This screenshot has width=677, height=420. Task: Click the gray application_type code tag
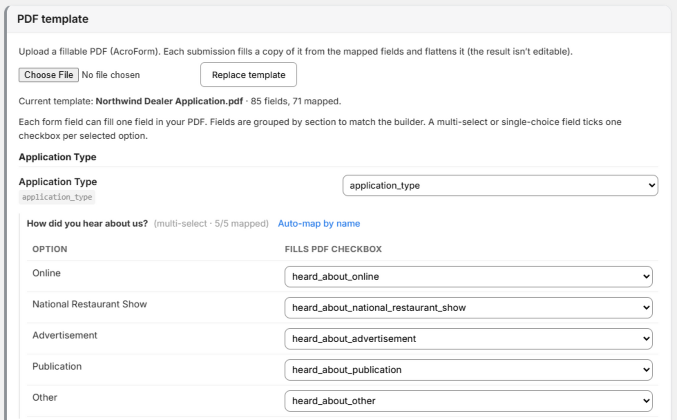[57, 197]
